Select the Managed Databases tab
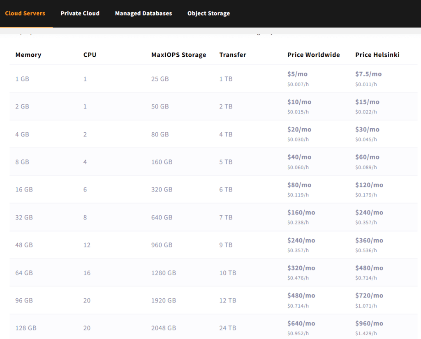 pos(143,13)
